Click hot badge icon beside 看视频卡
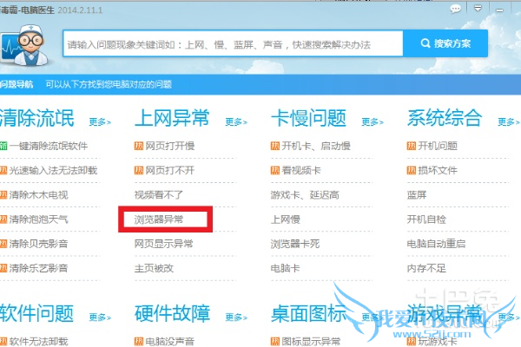This screenshot has height=347, width=521. coord(275,170)
